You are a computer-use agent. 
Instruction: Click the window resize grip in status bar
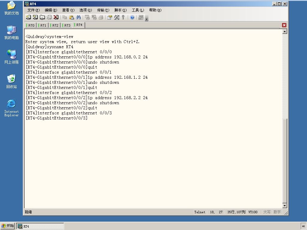(286, 213)
